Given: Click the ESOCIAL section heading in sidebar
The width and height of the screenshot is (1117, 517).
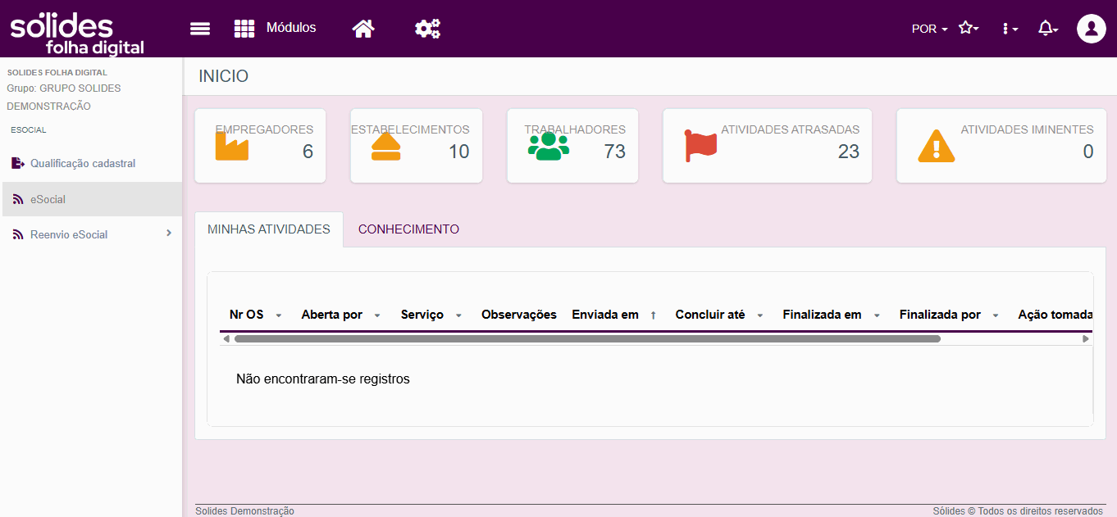Looking at the screenshot, I should click(29, 130).
